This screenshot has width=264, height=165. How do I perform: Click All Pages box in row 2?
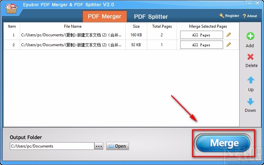pyautogui.click(x=202, y=45)
